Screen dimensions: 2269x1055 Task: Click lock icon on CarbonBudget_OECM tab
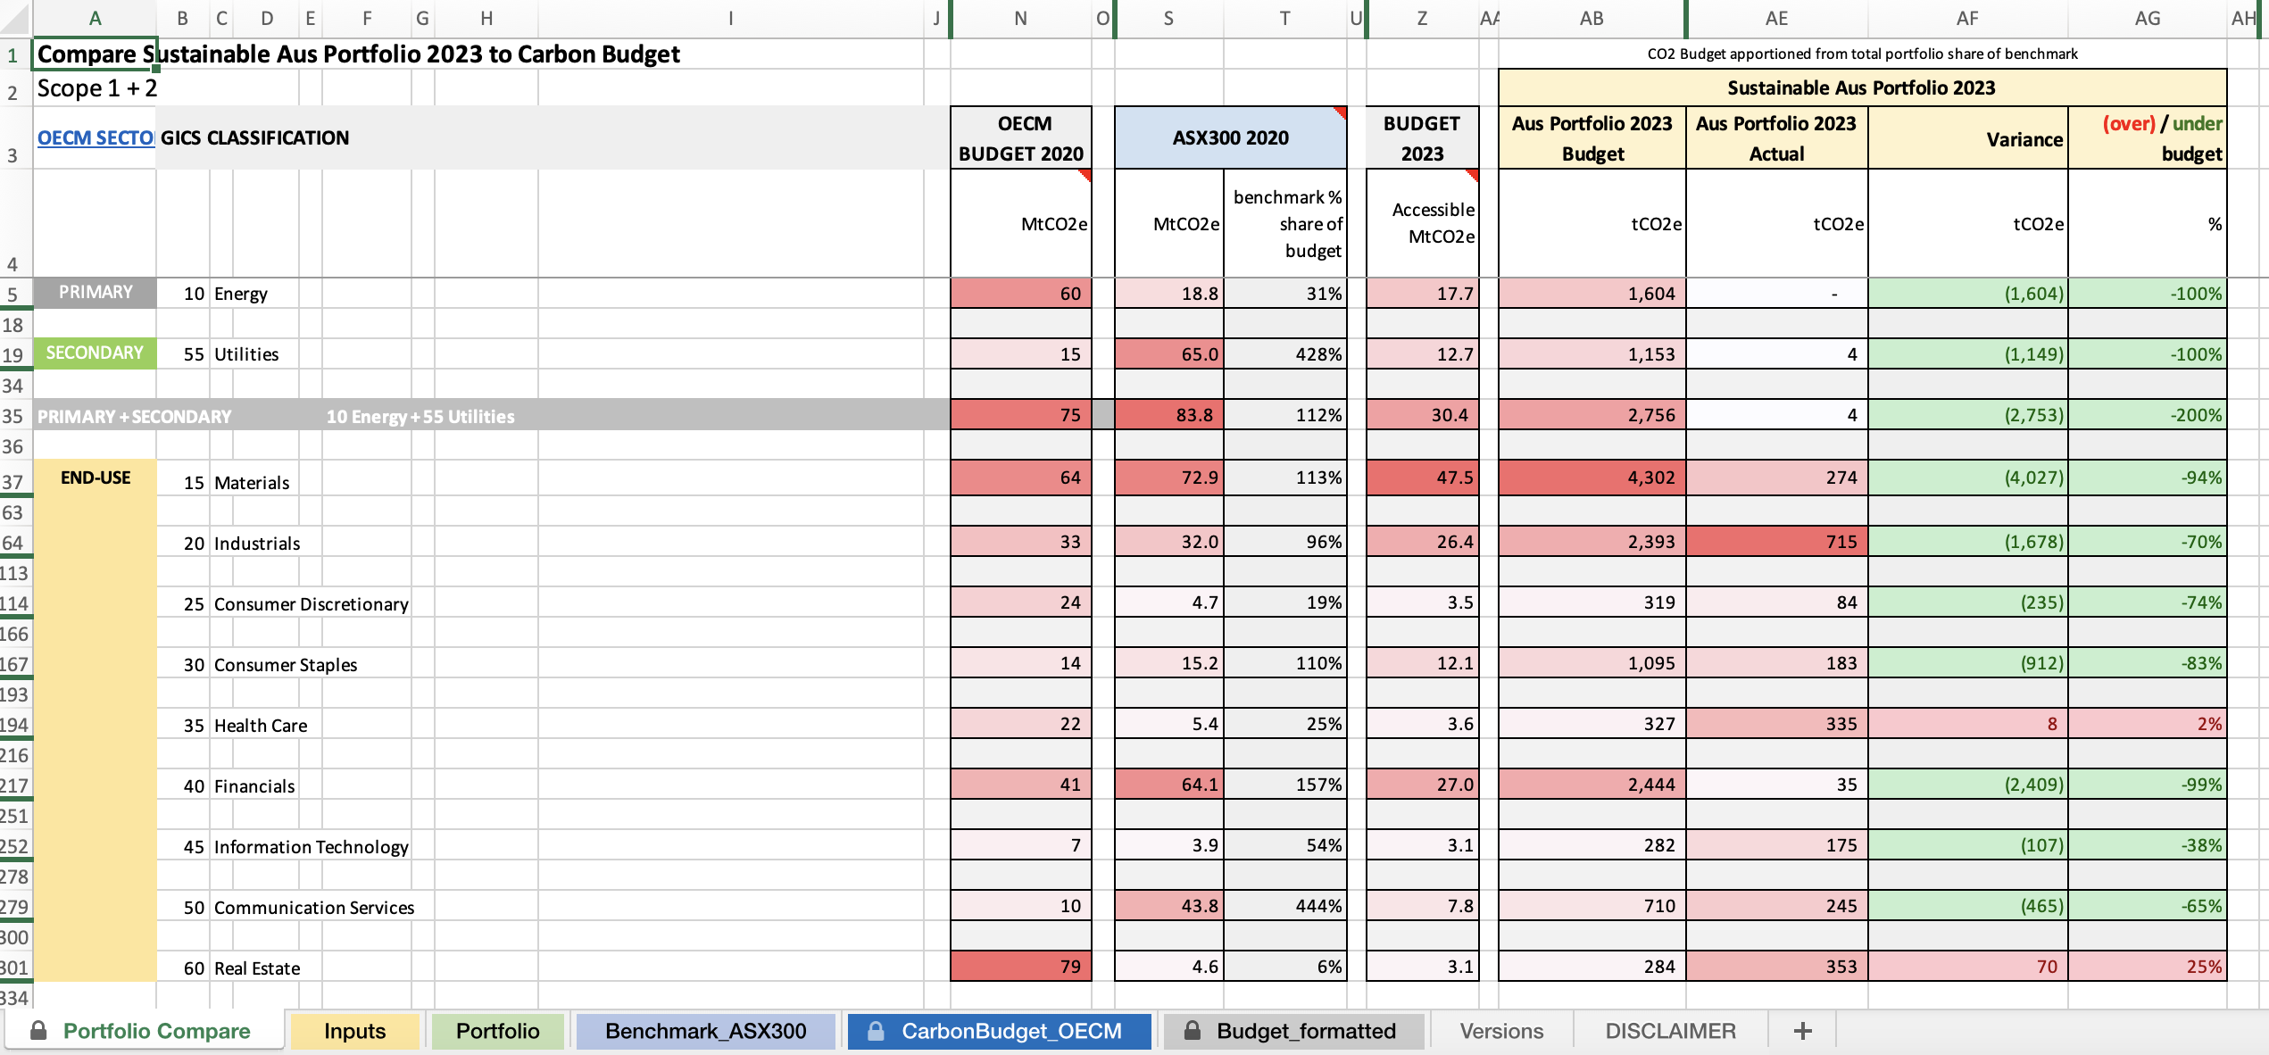tap(876, 1031)
